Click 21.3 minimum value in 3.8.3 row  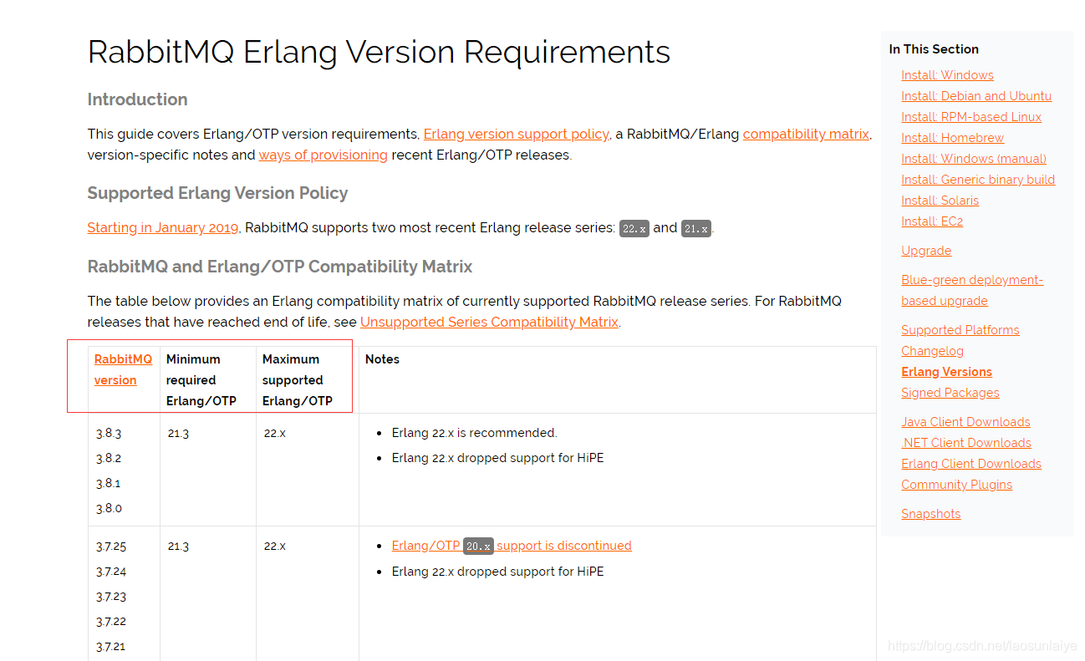coord(178,433)
